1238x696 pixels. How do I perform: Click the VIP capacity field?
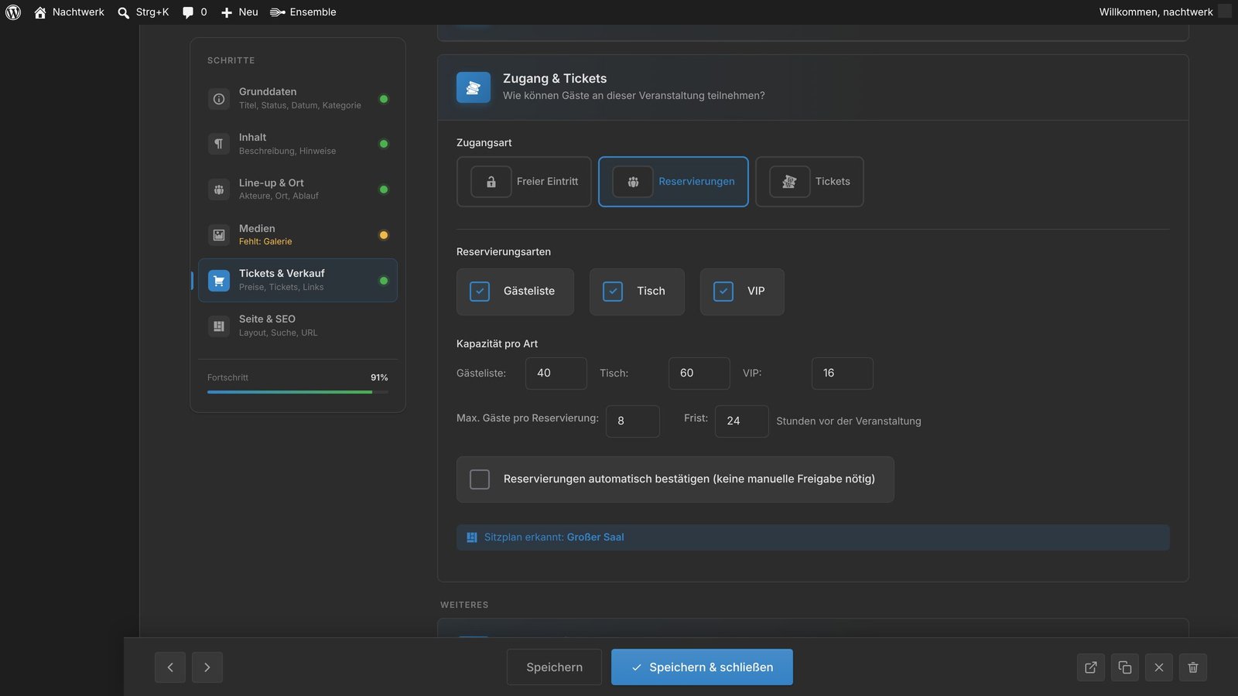843,374
